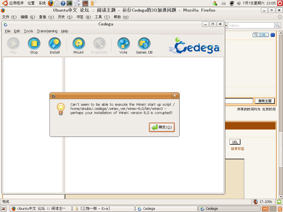
Task: Open the messenger launcher in top panel
Action: click(x=93, y=3)
